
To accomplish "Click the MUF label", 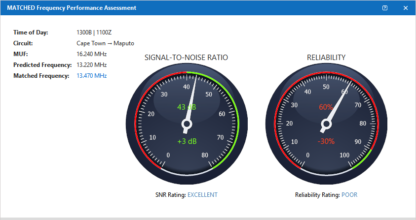I will (20, 54).
